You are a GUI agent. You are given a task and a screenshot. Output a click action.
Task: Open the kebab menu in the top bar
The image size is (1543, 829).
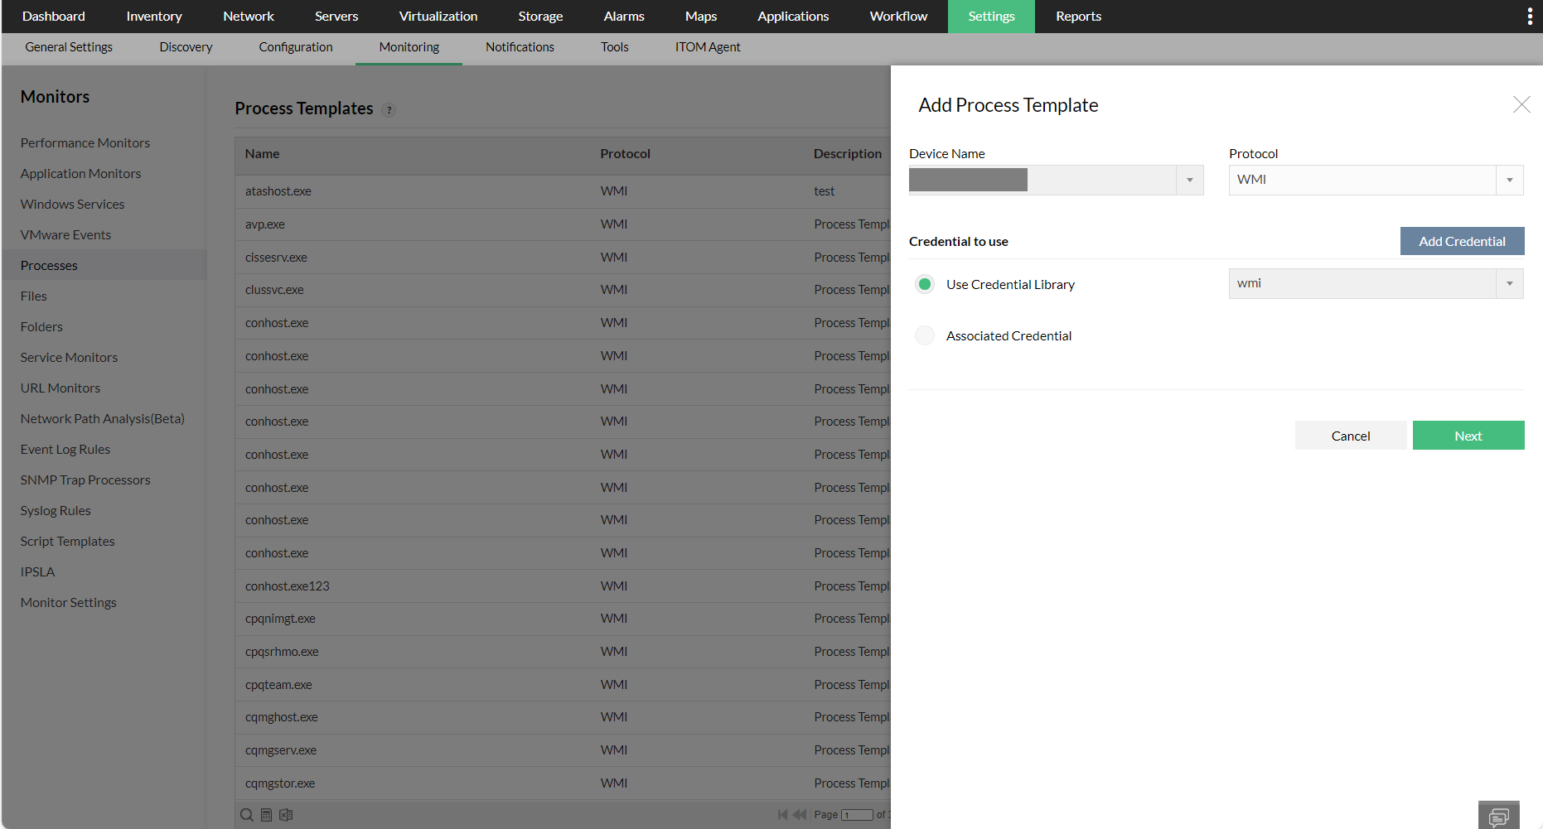coord(1530,15)
